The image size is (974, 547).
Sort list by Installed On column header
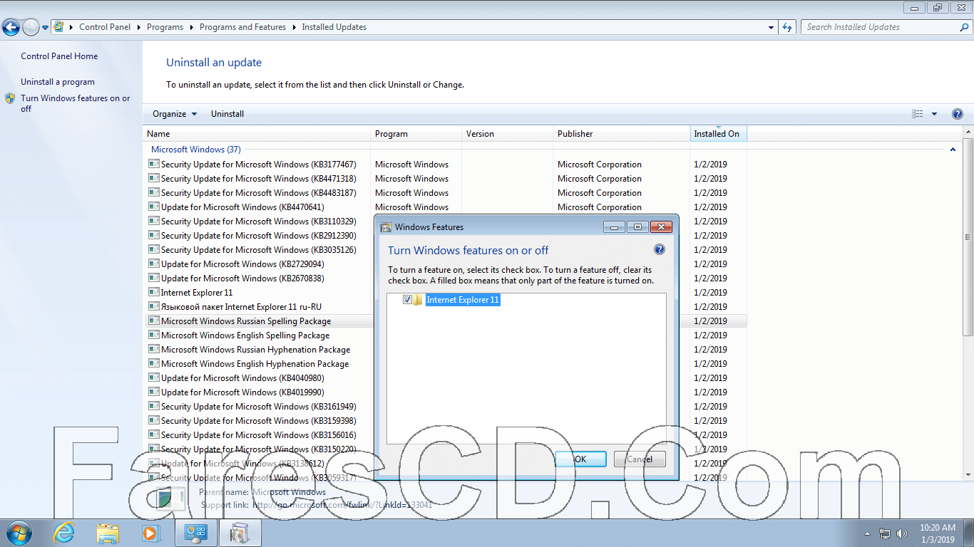click(x=718, y=134)
